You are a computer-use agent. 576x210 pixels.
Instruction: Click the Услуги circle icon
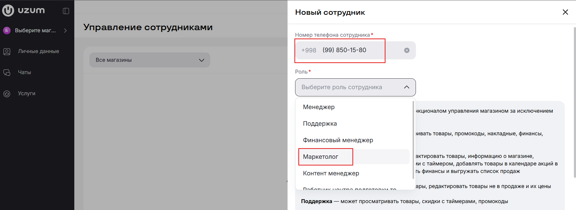click(7, 94)
